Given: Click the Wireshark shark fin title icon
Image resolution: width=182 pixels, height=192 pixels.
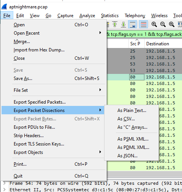Looking at the screenshot, I should [4, 6].
